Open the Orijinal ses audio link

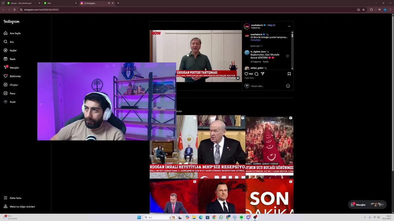255,28
